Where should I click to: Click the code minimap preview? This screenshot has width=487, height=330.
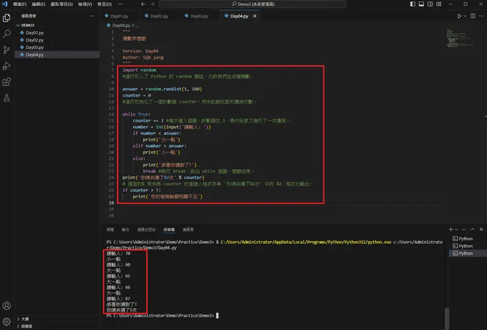pyautogui.click(x=454, y=36)
